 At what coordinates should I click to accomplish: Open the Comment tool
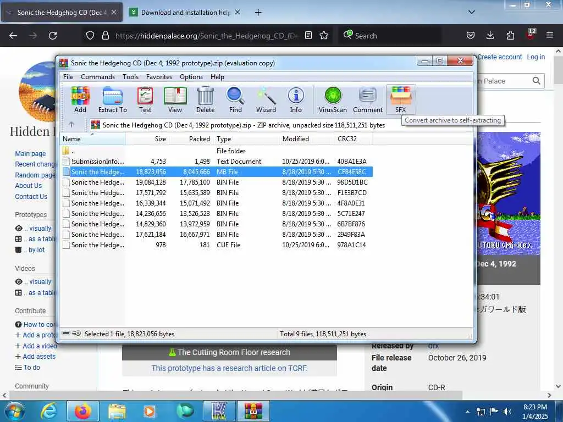pos(368,100)
